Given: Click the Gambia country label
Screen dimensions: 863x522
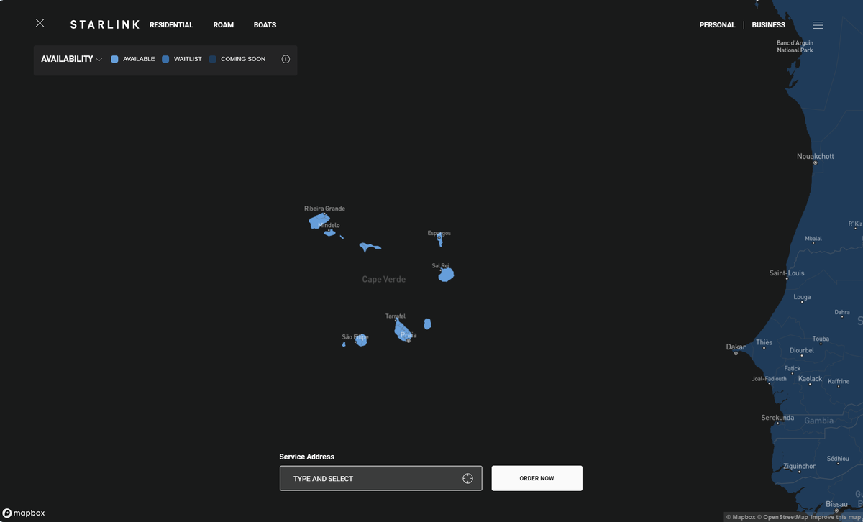Looking at the screenshot, I should point(818,421).
